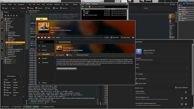Screen dimensions: 194x109
Task: Open Donate in About Kasts
Action: [161, 74]
